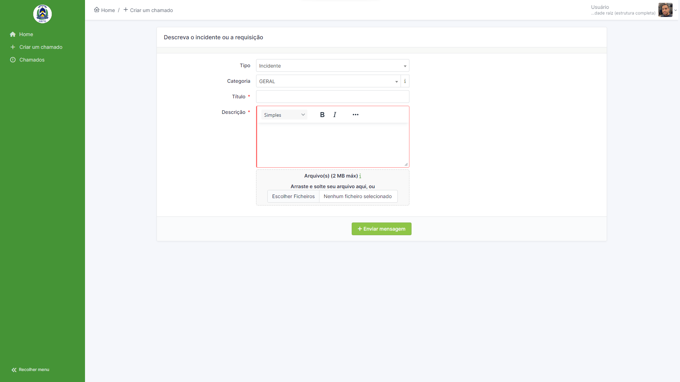
Task: Click the home icon in the breadcrumb
Action: coord(97,10)
